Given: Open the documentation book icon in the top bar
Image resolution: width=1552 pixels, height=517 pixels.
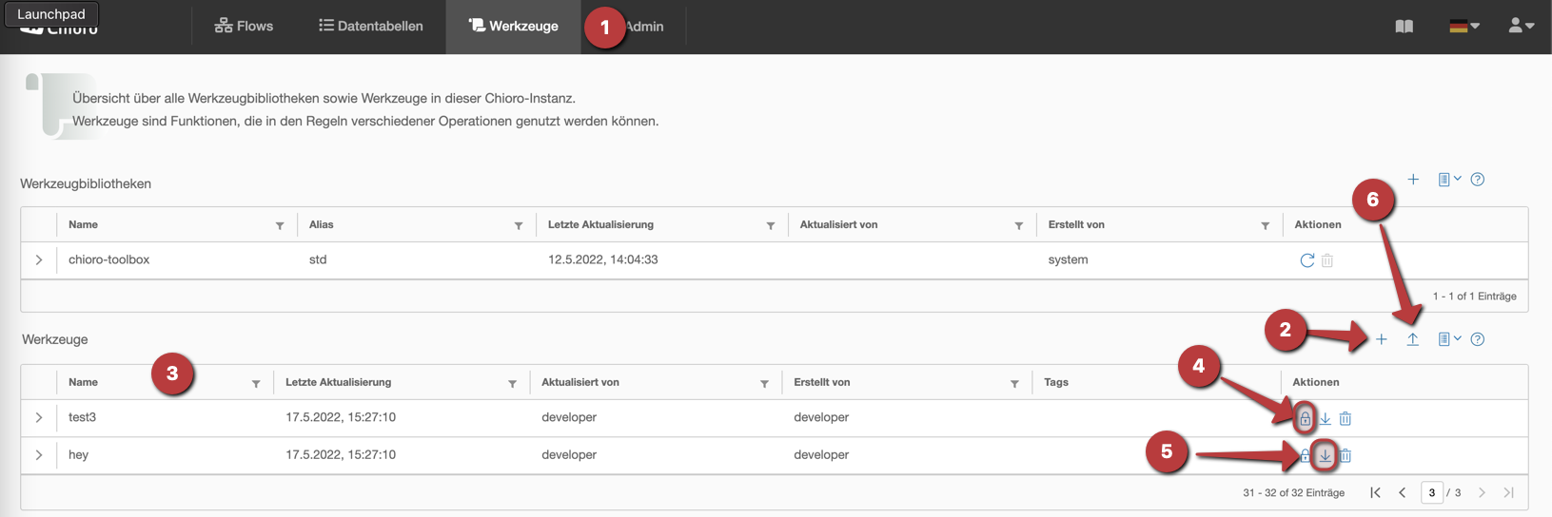Looking at the screenshot, I should tap(1404, 27).
